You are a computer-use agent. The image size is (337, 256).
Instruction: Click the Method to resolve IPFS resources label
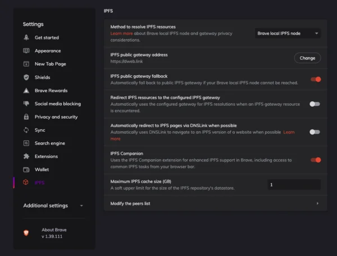tap(143, 26)
